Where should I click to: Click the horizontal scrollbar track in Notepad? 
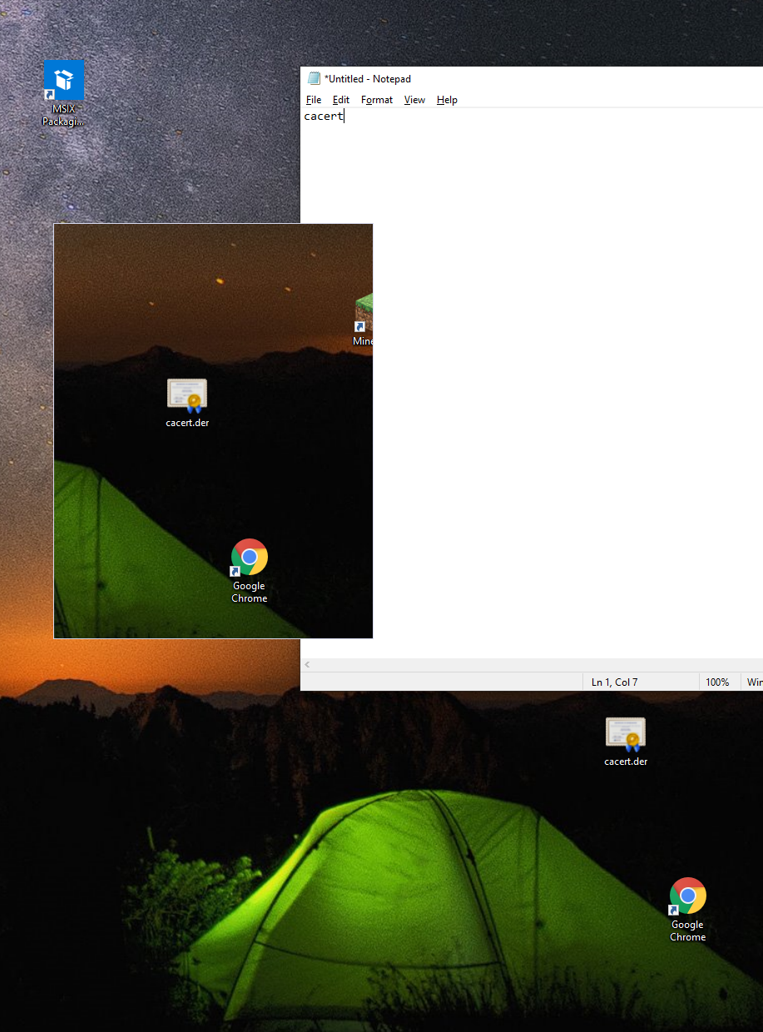point(533,665)
